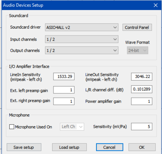
Task: Click the LineOut Sensitivity value field
Action: point(142,77)
